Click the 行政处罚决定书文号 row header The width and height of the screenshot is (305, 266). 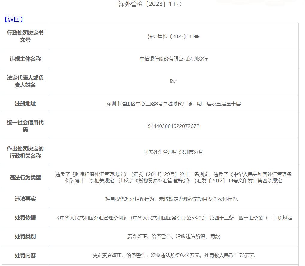[x=25, y=36]
